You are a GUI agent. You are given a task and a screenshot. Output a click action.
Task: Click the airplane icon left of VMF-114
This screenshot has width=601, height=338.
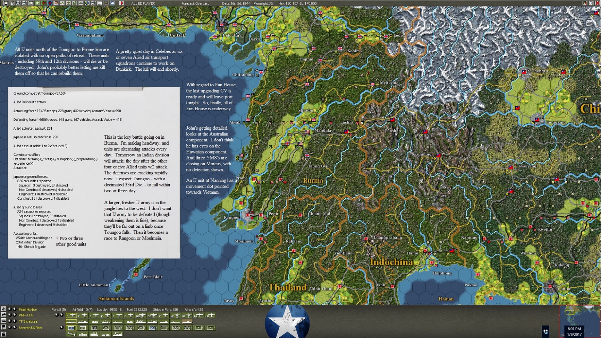click(3, 315)
